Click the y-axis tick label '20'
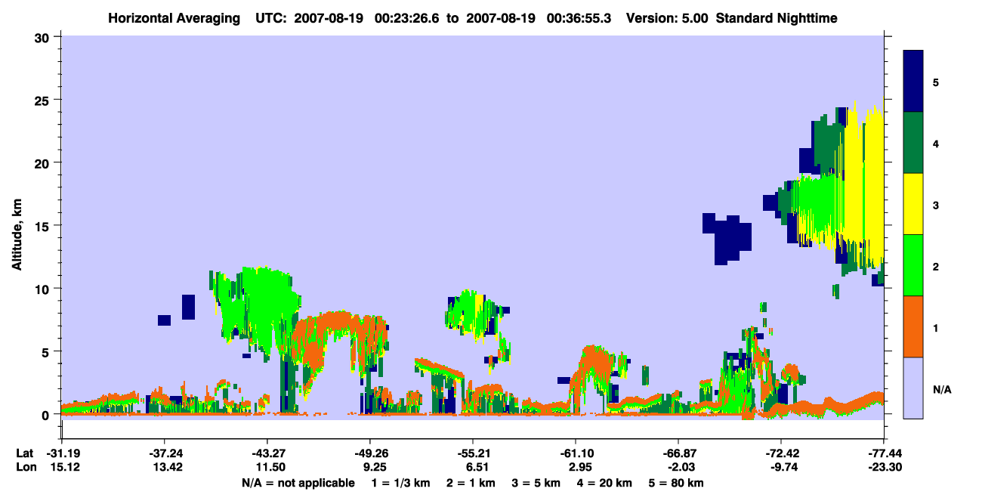Image resolution: width=982 pixels, height=504 pixels. click(44, 162)
